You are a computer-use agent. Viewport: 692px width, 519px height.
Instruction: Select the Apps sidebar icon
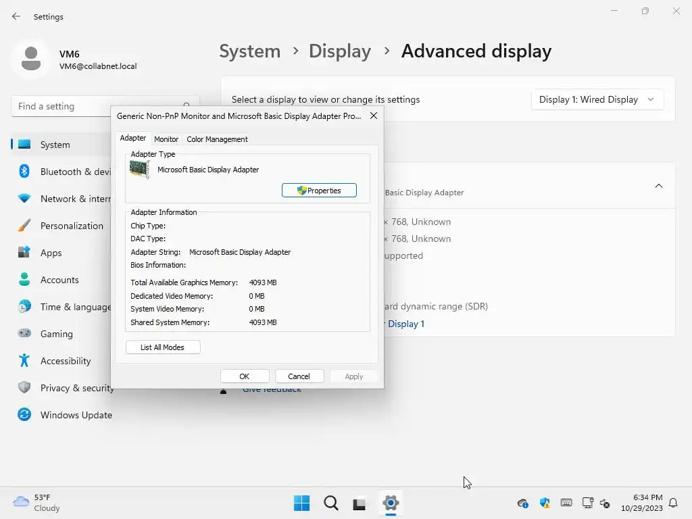pyautogui.click(x=24, y=253)
